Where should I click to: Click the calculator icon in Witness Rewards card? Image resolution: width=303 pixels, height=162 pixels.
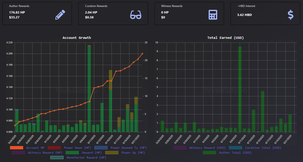tap(213, 15)
